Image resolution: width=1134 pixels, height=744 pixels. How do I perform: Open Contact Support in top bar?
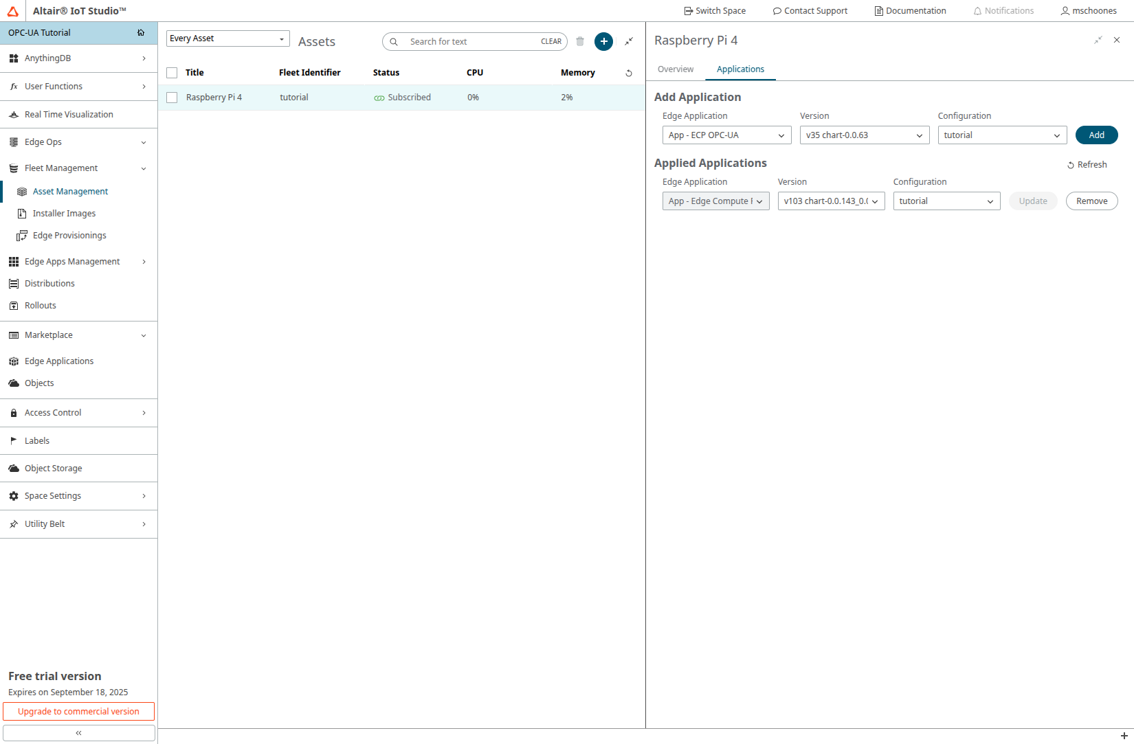click(x=810, y=11)
